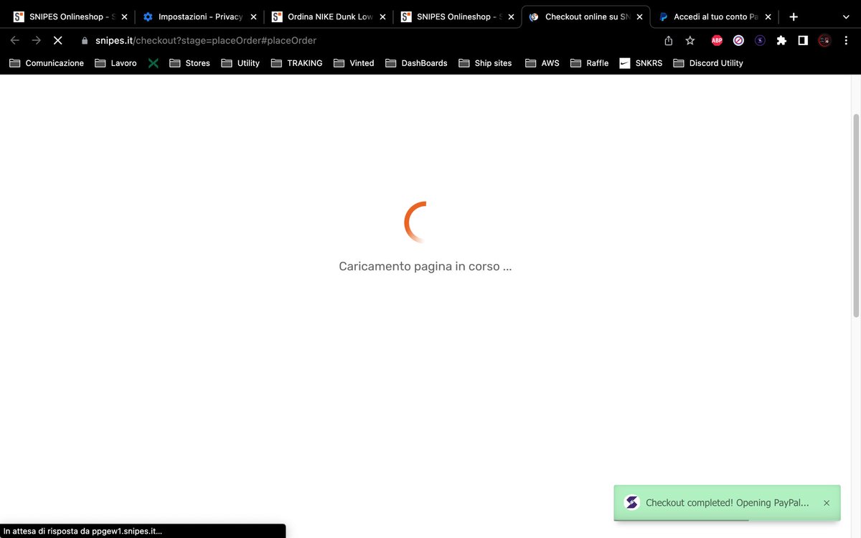Close the Accedi al tuo conto PayPal tab

(x=768, y=16)
